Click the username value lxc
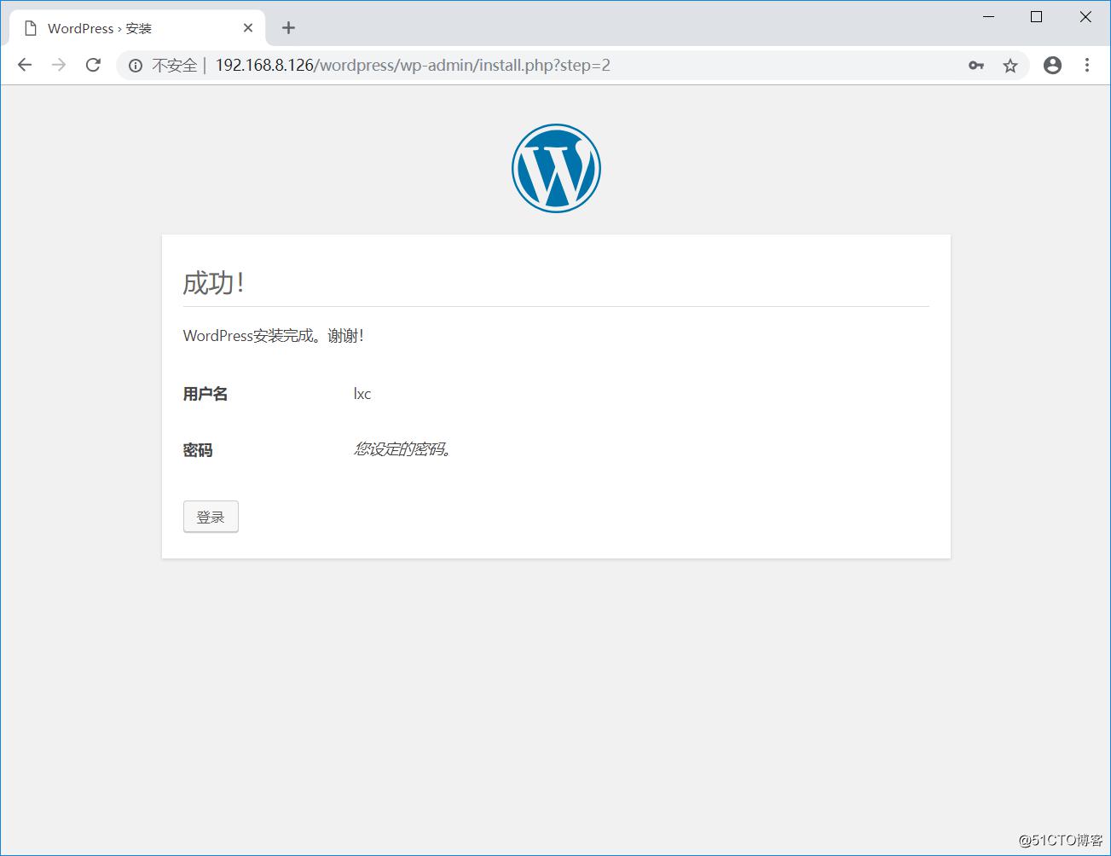Viewport: 1111px width, 856px height. (x=362, y=394)
